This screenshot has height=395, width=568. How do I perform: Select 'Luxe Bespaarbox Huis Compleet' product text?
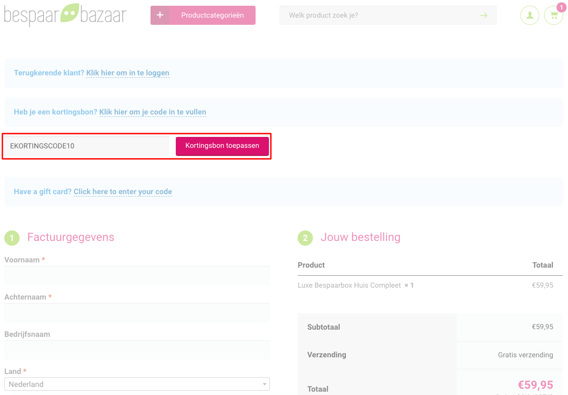click(x=349, y=285)
